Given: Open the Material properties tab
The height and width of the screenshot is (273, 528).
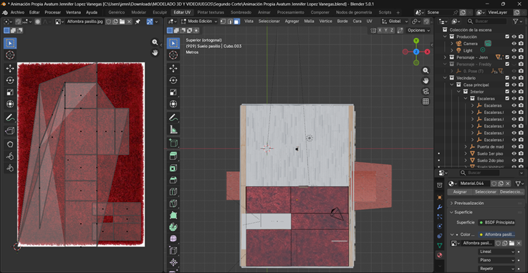Looking at the screenshot, I should tap(439, 255).
